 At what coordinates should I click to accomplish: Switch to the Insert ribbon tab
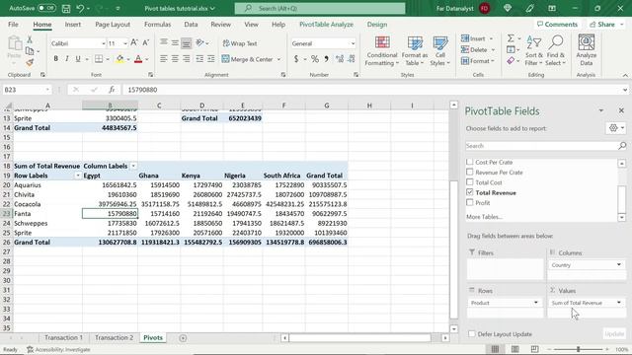point(72,24)
